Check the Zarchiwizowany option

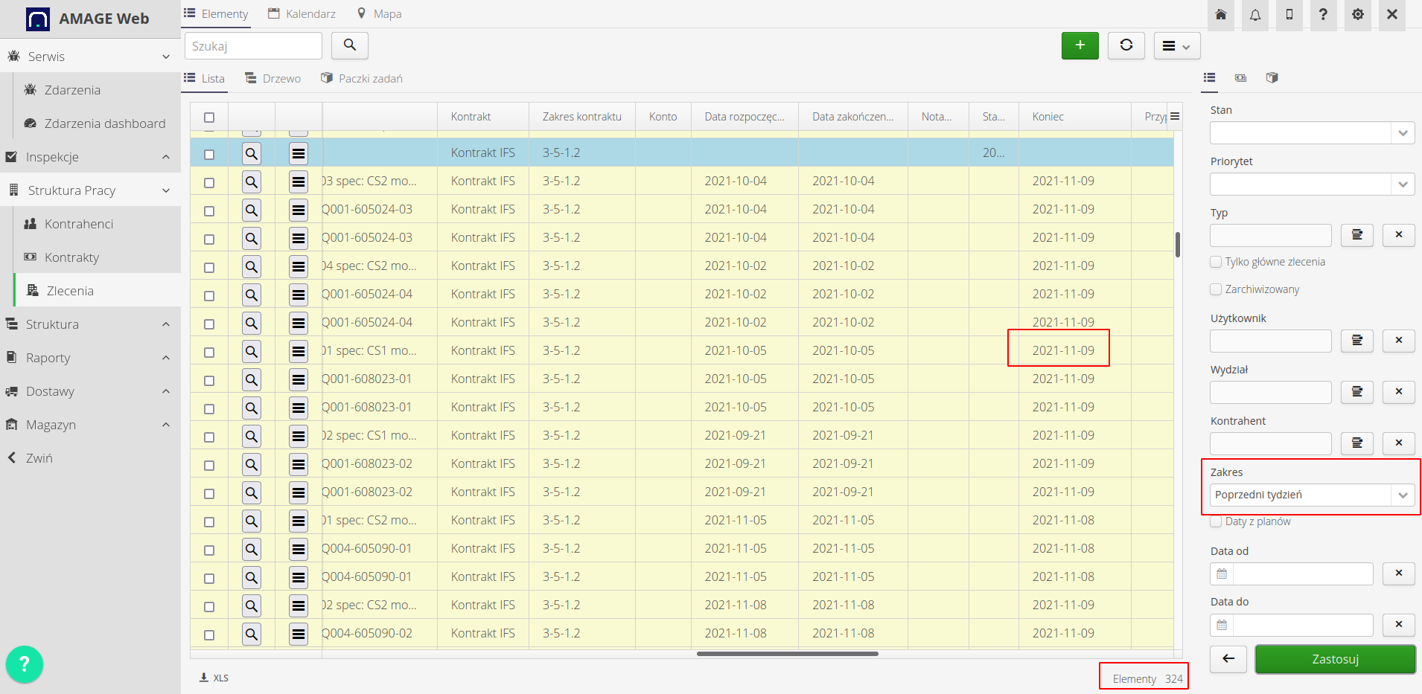click(1215, 289)
